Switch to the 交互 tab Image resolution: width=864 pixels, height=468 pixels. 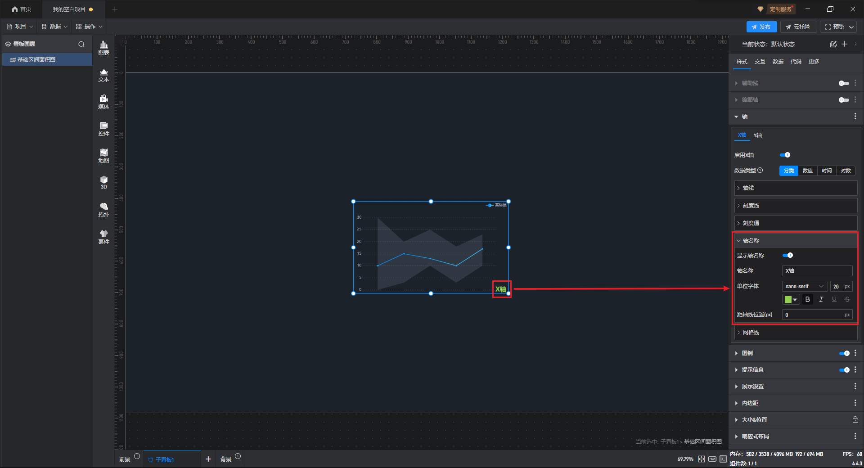[x=760, y=62]
